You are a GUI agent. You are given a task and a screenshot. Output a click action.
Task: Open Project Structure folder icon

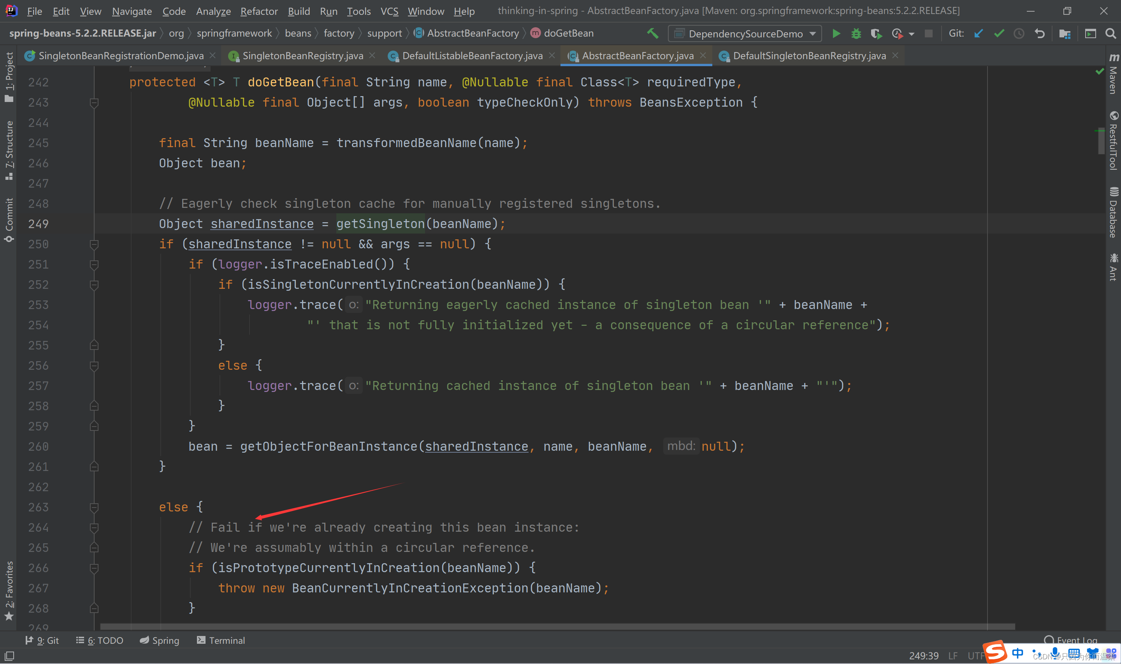pyautogui.click(x=1065, y=33)
